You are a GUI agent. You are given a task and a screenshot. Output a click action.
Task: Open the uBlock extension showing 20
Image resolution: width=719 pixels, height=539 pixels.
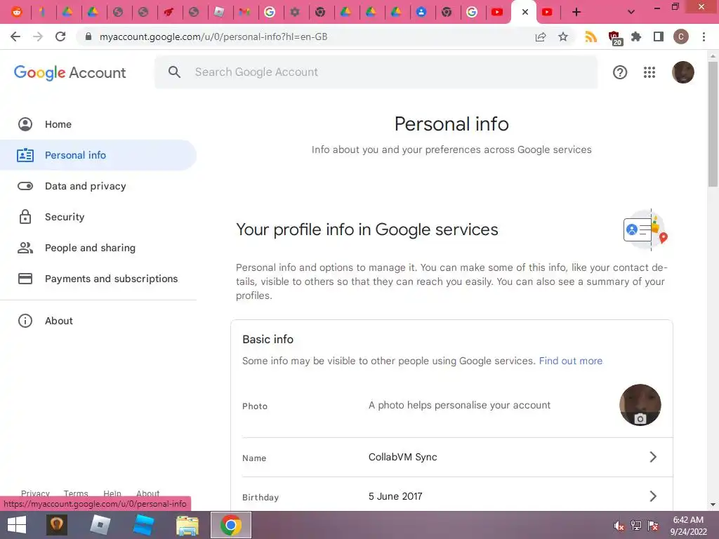(614, 38)
